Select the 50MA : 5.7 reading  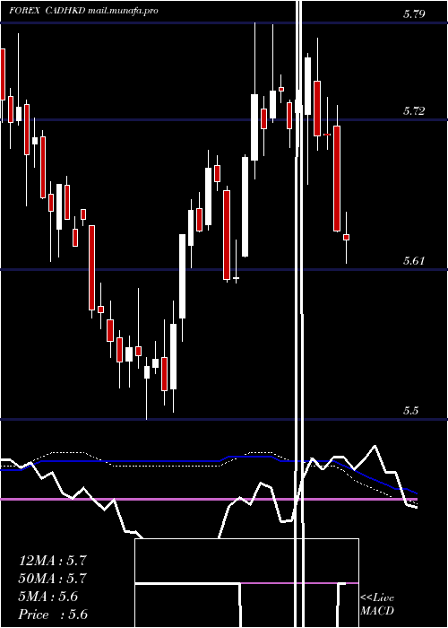click(x=52, y=579)
